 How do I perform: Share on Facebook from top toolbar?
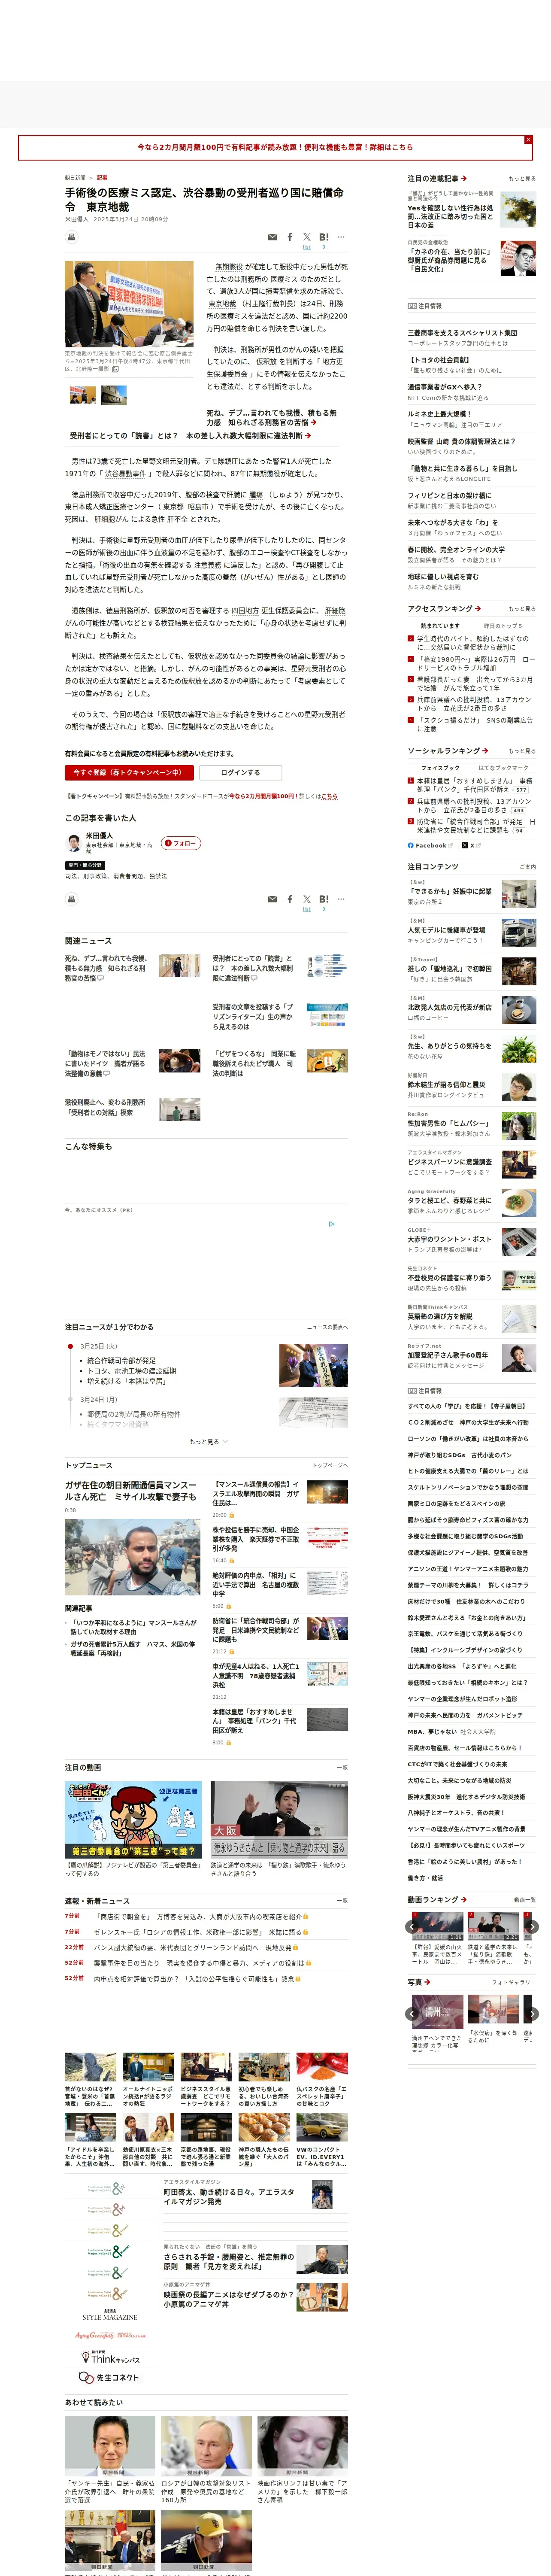290,237
